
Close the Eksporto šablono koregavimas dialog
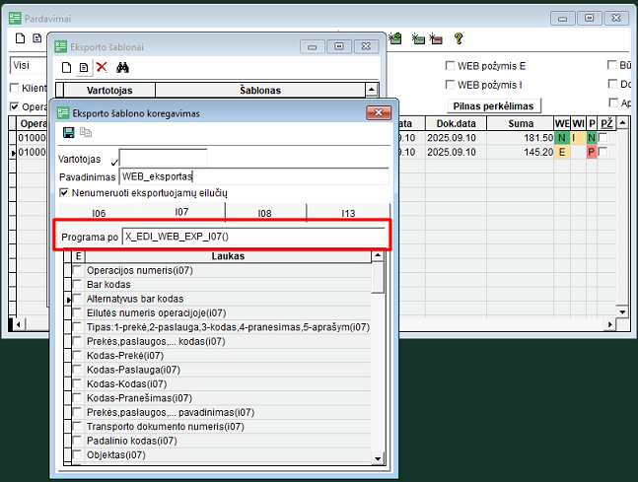coord(379,112)
